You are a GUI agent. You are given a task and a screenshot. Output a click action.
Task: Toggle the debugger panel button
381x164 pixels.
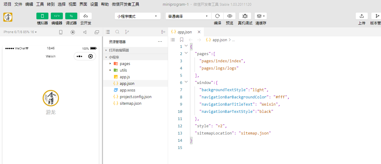pos(71,16)
